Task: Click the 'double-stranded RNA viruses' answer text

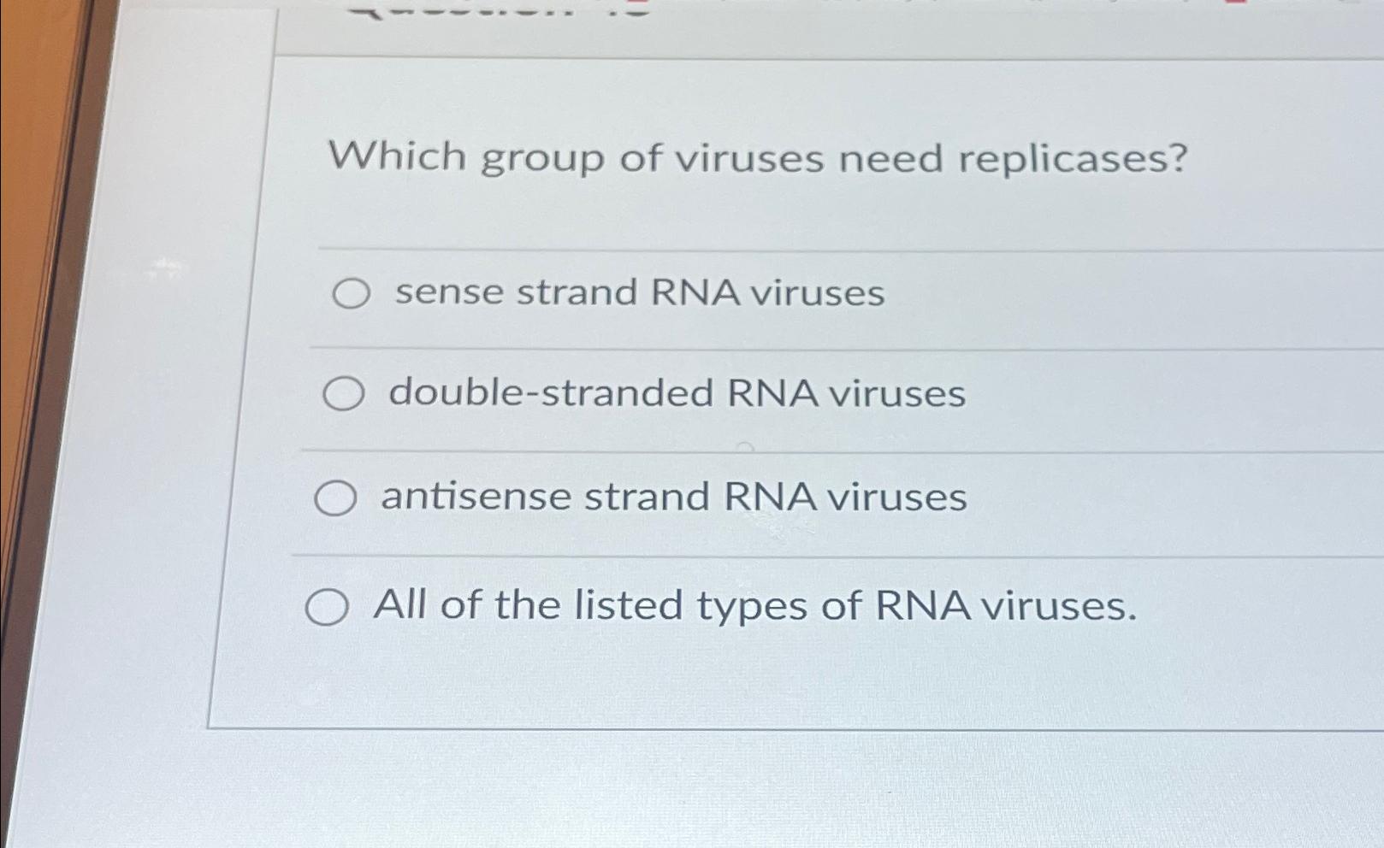Action: 677,395
